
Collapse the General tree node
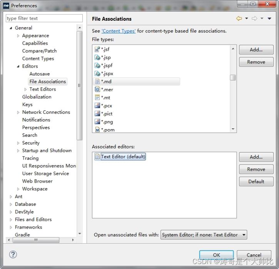click(11, 28)
